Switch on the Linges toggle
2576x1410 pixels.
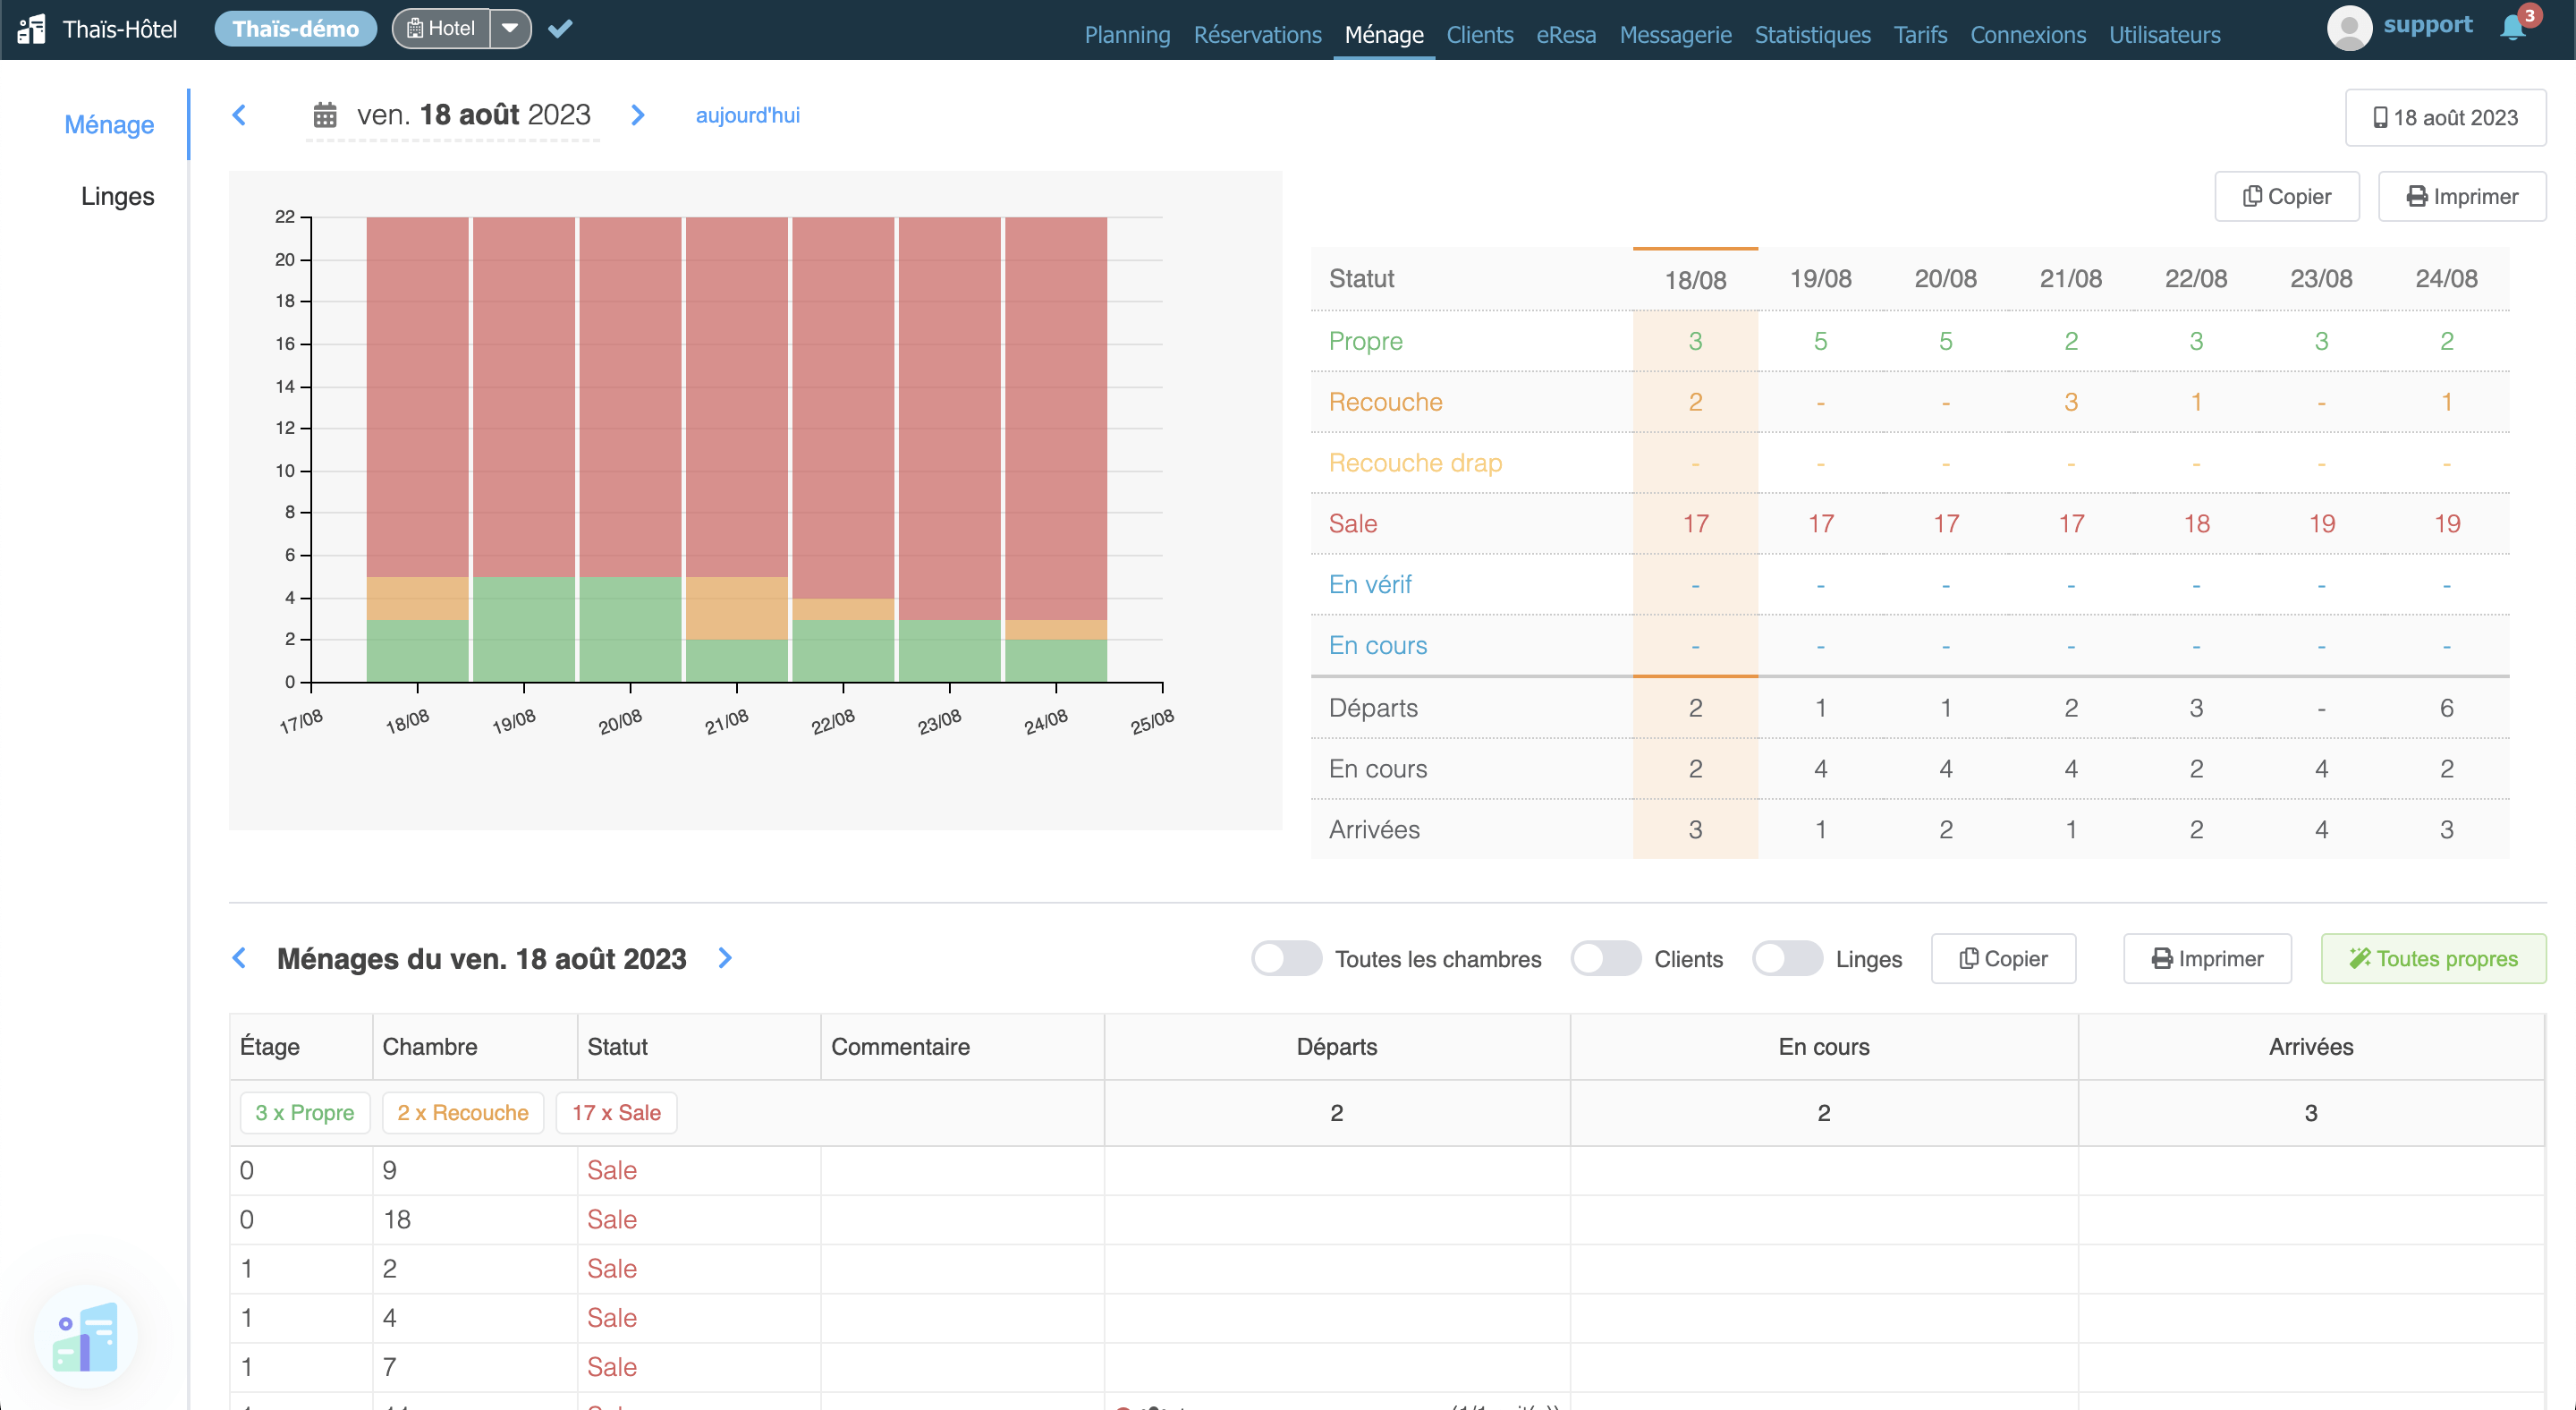tap(1787, 958)
